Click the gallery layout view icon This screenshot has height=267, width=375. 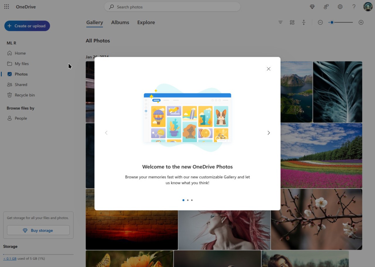pos(292,22)
